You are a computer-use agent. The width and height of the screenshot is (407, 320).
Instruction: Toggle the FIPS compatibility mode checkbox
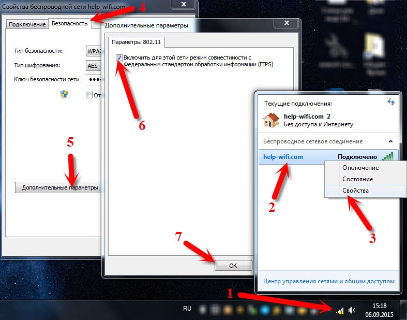pyautogui.click(x=119, y=57)
